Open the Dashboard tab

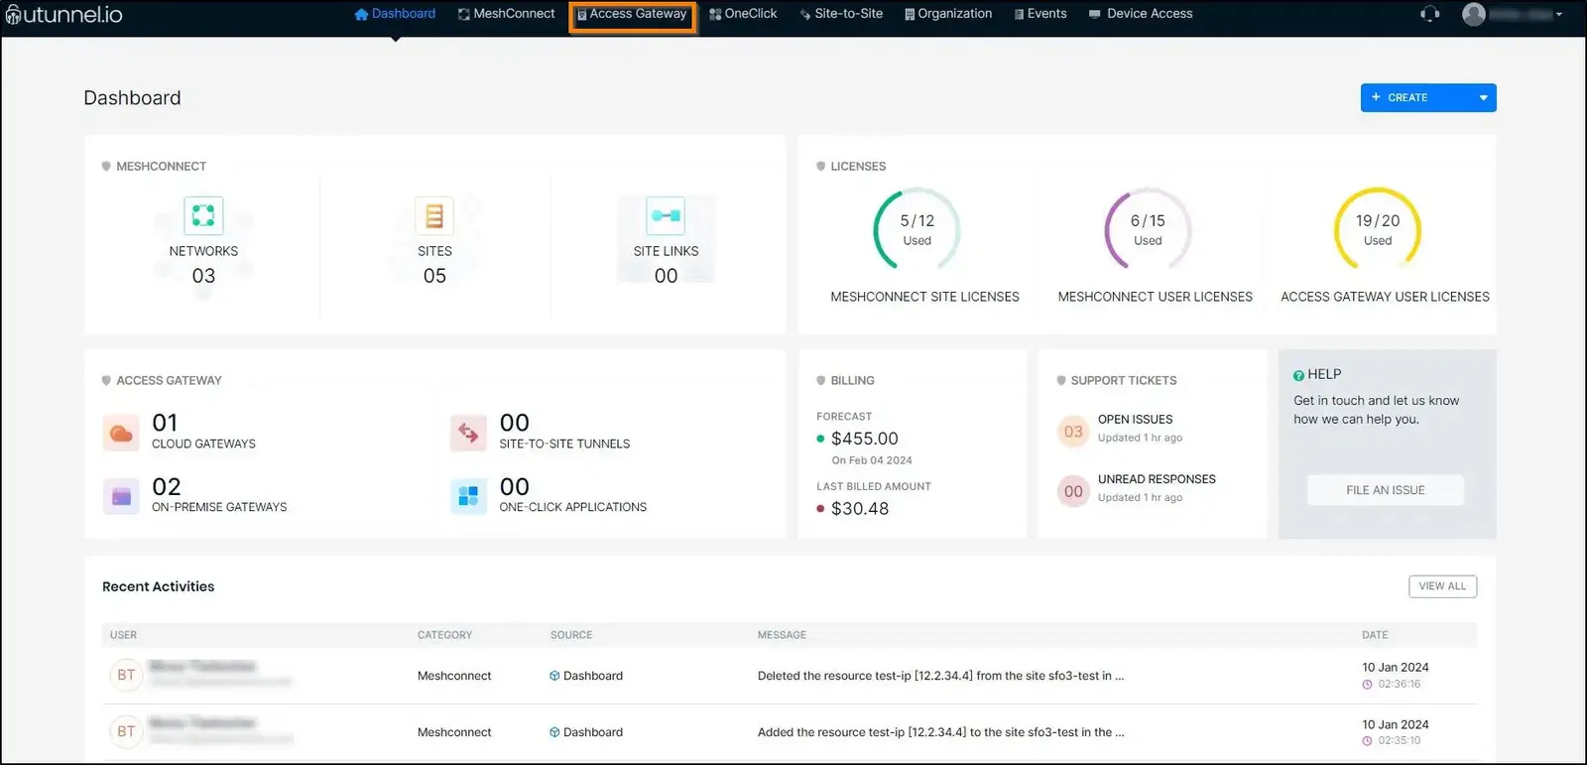pos(395,14)
